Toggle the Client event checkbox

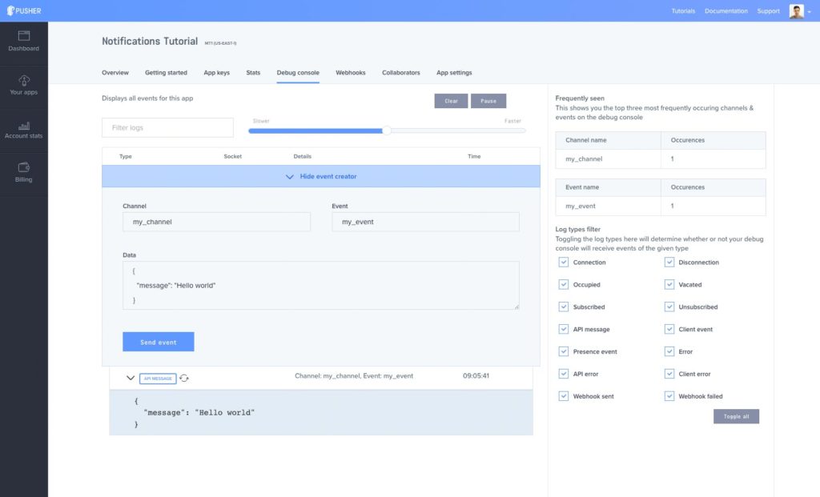669,329
